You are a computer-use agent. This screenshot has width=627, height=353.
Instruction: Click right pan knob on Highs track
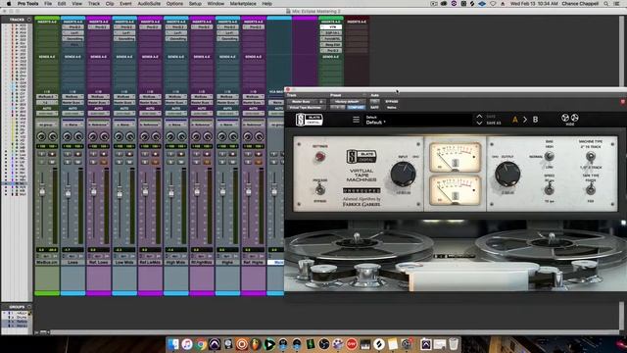coord(233,137)
